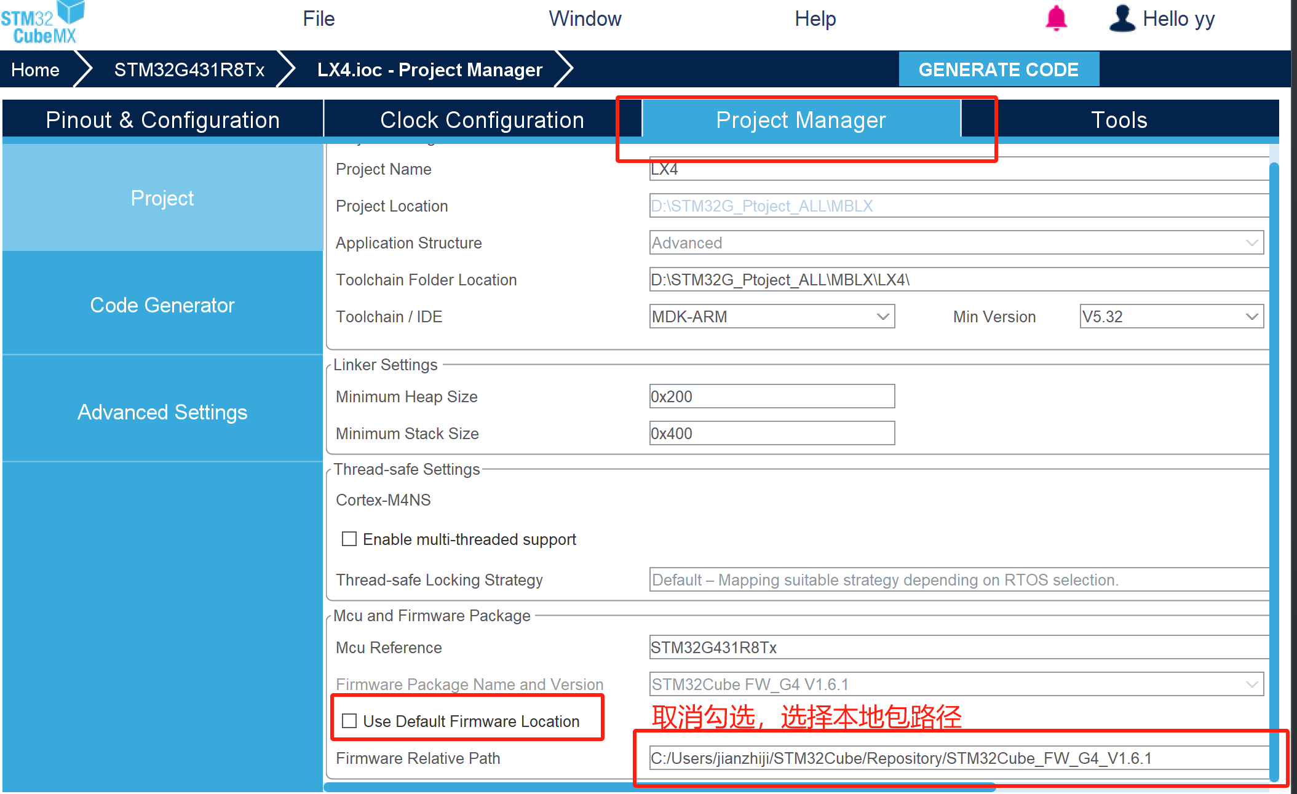Viewport: 1297px width, 794px height.
Task: Expand the Application Structure dropdown
Action: [x=1251, y=243]
